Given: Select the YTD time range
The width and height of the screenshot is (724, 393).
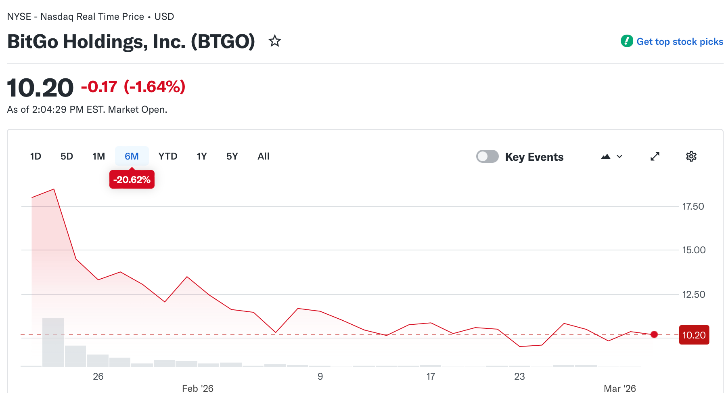Looking at the screenshot, I should (167, 156).
